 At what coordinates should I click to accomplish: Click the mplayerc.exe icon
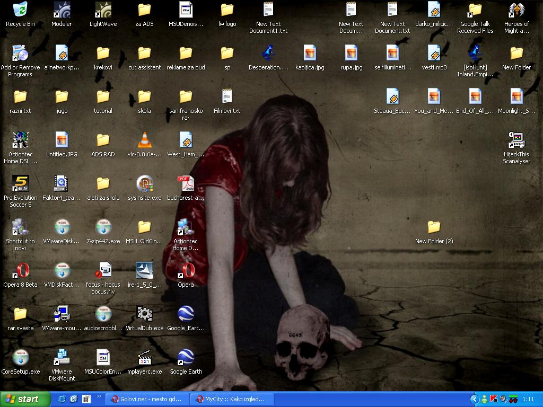[144, 357]
